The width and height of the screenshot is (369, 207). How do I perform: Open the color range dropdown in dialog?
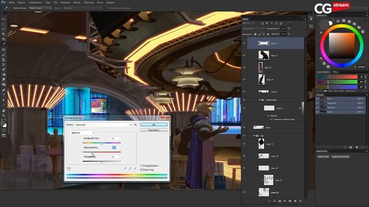82,133
